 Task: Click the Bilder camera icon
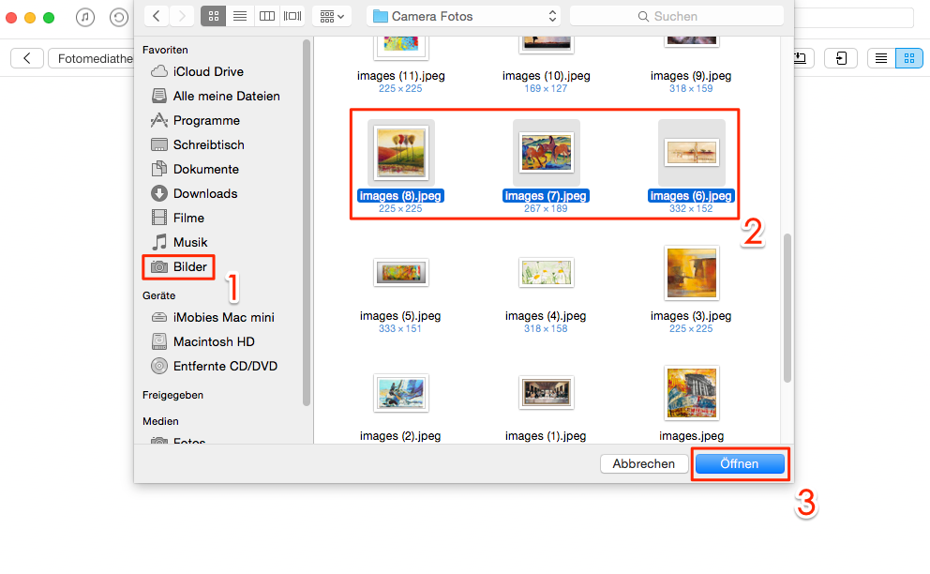tap(159, 267)
